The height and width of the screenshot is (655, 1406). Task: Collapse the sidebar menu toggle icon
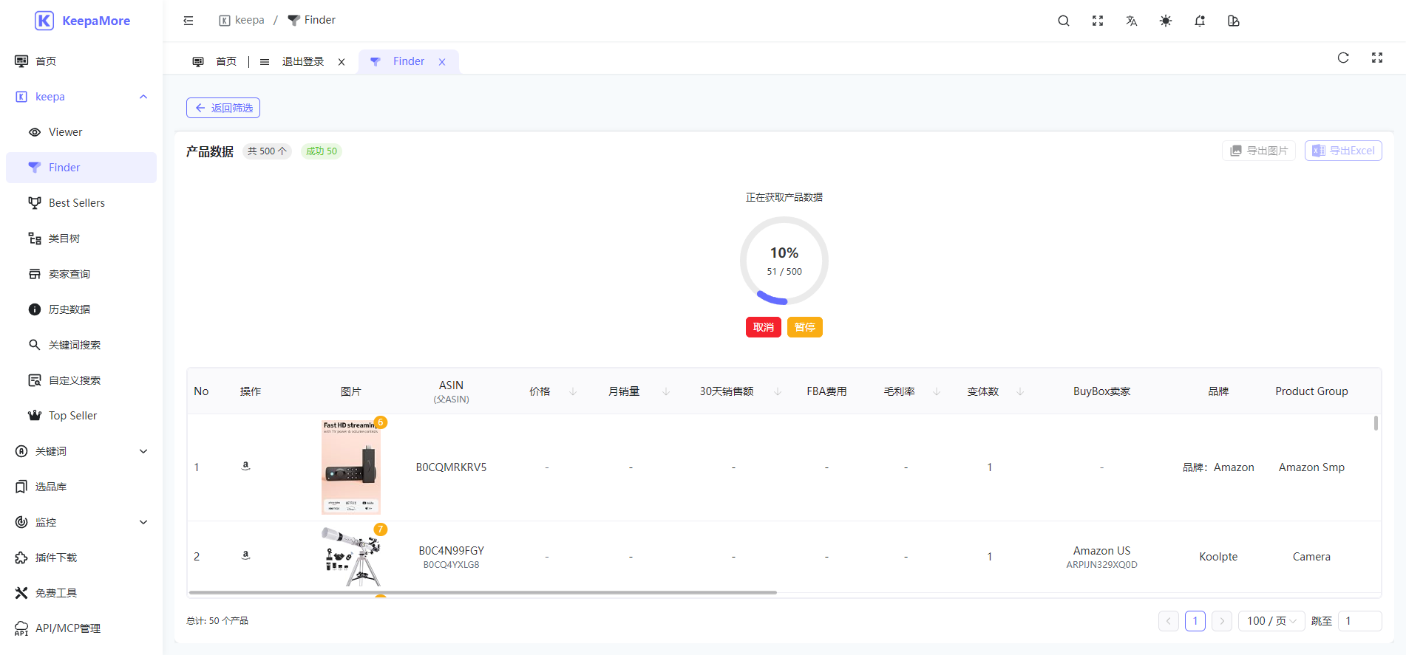coord(189,21)
